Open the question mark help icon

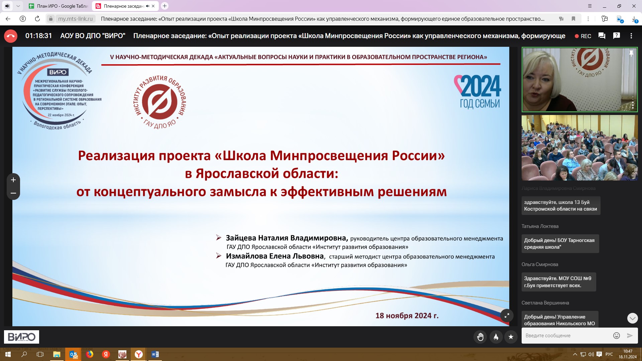(617, 36)
